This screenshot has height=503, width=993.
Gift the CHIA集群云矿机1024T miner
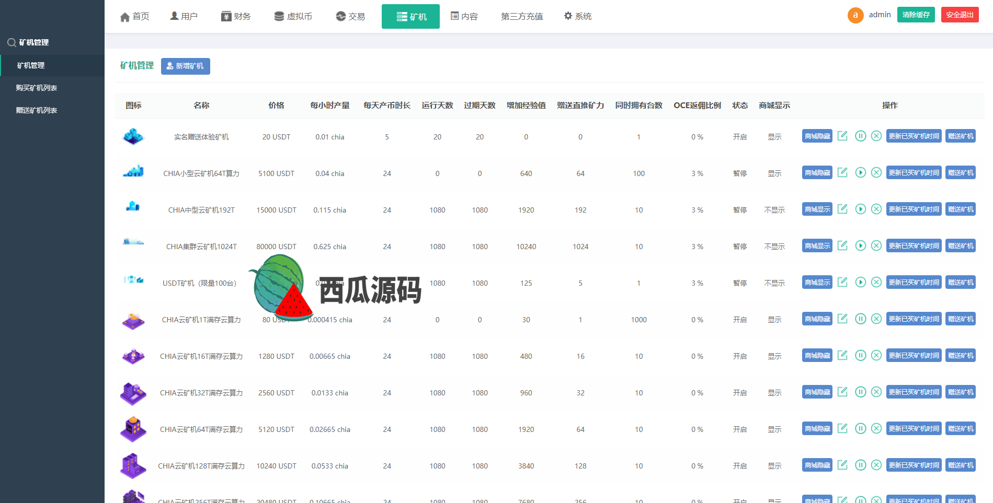tap(961, 245)
